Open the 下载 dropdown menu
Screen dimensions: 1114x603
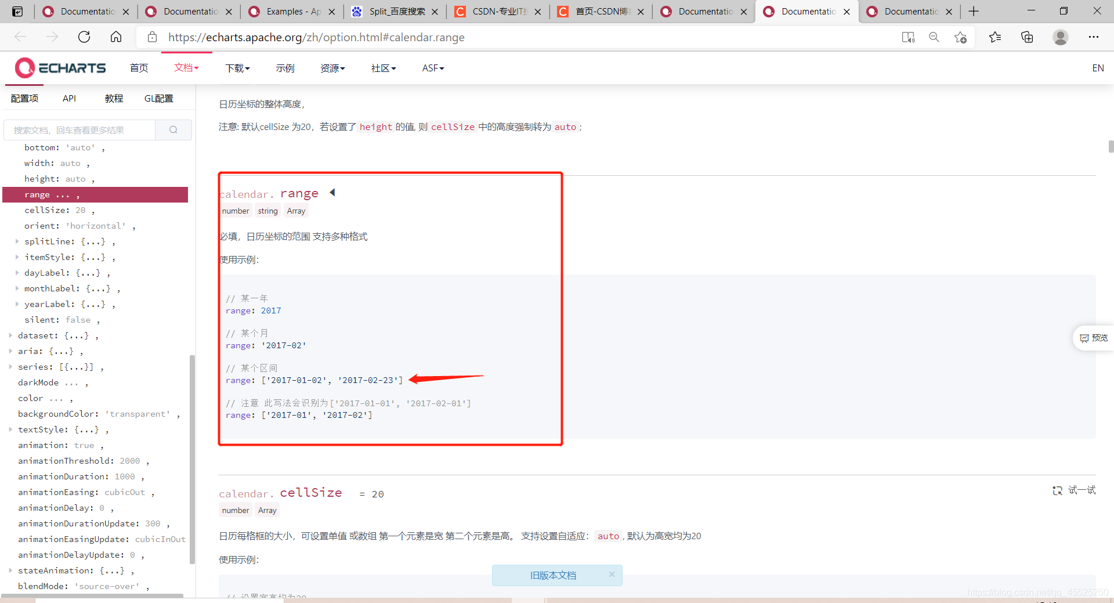point(237,68)
